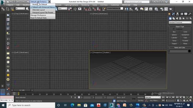Click the Bind to Space Warp icon
193x108 pixels.
click(12, 9)
